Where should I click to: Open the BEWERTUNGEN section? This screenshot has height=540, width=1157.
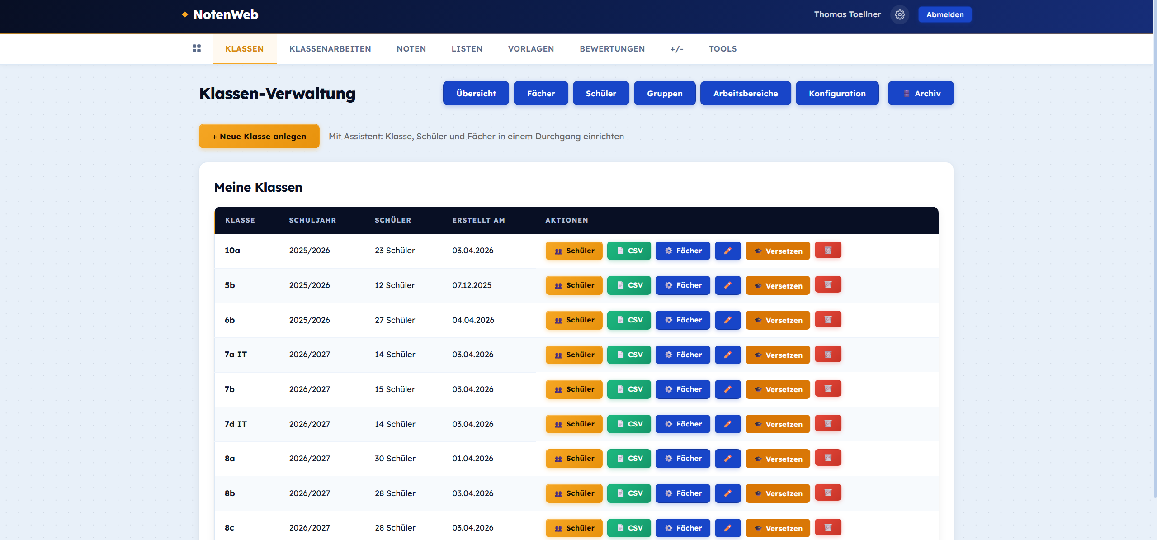[x=612, y=48]
